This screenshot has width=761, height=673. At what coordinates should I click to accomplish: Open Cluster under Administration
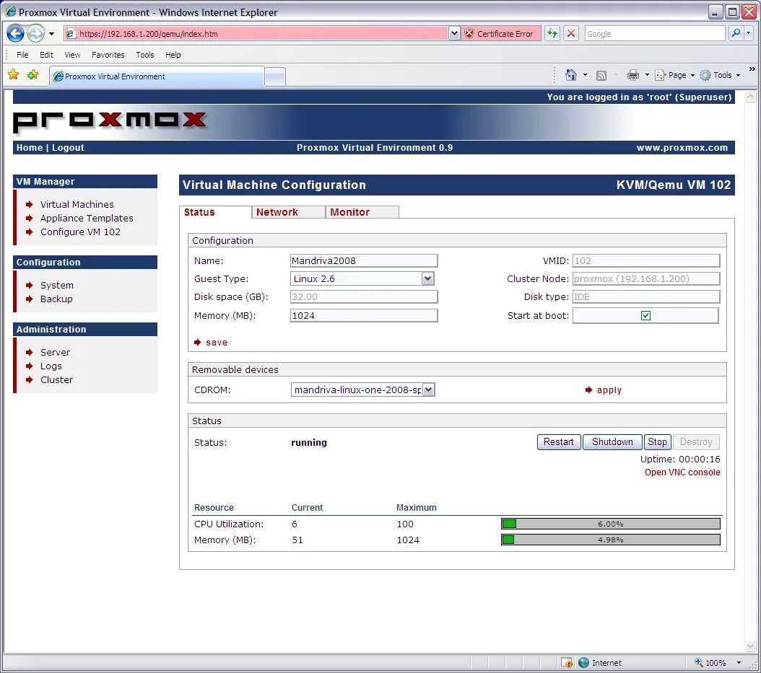(56, 379)
